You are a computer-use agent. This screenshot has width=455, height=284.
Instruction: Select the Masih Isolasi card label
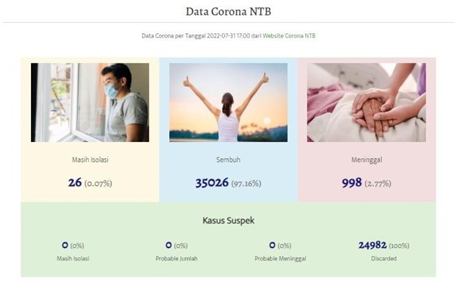coord(90,160)
